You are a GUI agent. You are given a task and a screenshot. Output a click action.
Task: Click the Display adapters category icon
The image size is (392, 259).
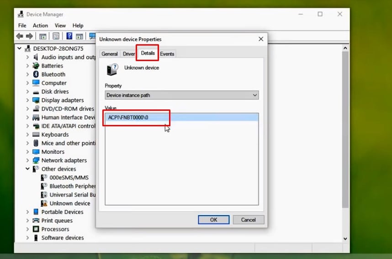pos(36,100)
